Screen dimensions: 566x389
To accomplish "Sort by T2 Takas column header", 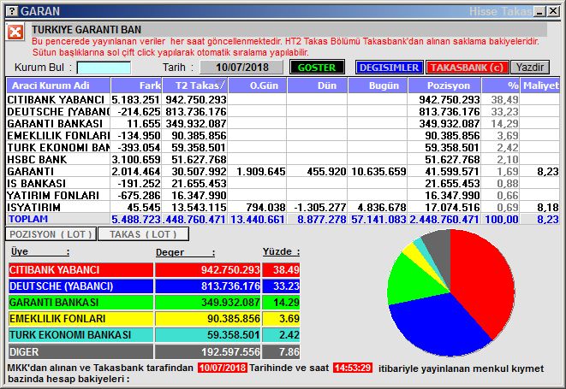I will 195,85.
